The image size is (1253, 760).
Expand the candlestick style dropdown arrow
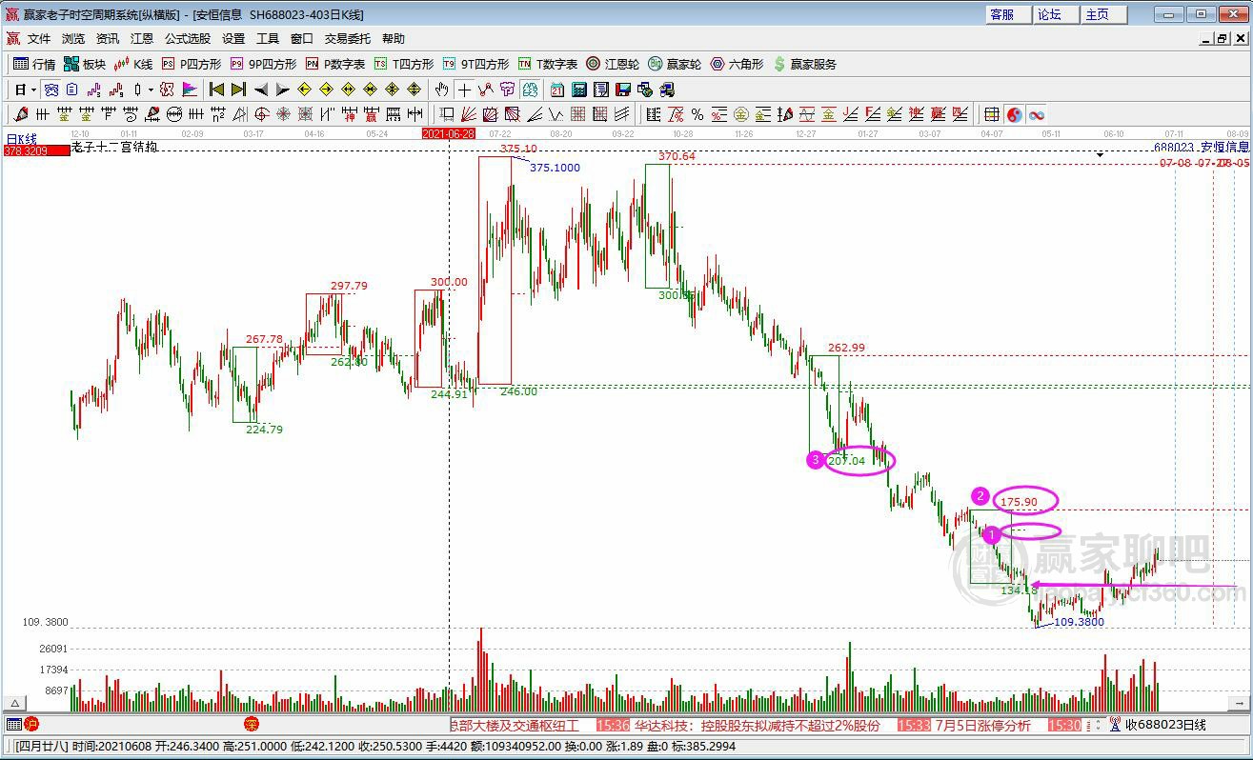tap(151, 90)
